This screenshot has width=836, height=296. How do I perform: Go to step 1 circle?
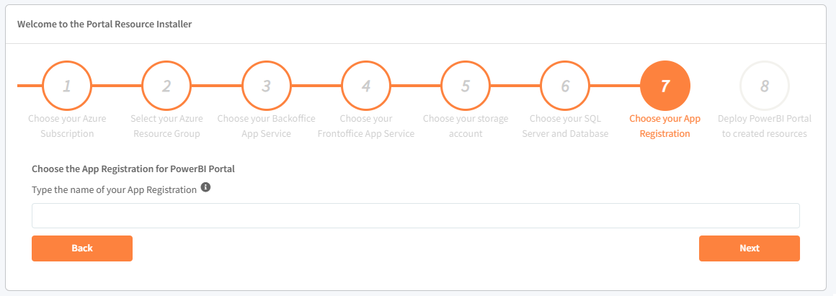pos(67,86)
